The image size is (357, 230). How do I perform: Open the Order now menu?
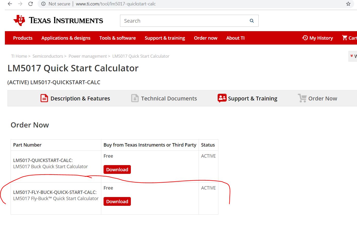(x=206, y=38)
